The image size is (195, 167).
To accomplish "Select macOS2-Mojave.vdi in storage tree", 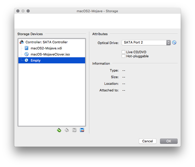I will [x=52, y=48].
